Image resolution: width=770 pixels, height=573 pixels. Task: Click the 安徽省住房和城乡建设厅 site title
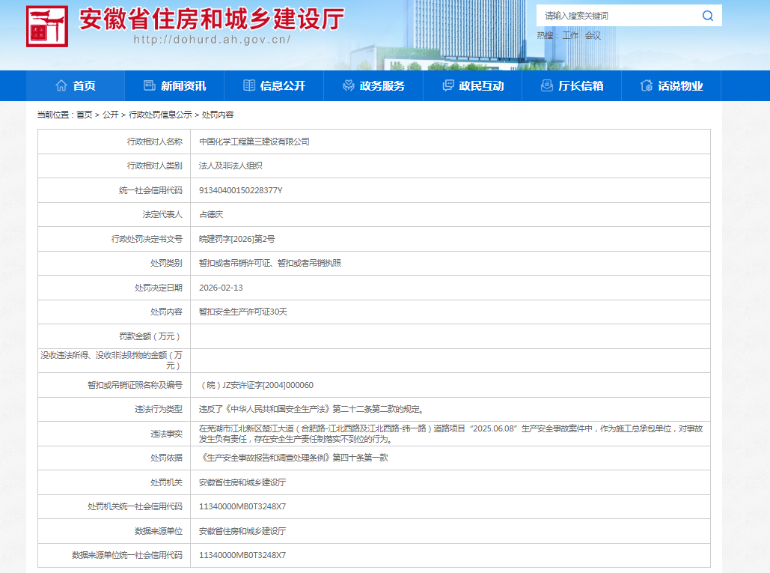(x=212, y=19)
